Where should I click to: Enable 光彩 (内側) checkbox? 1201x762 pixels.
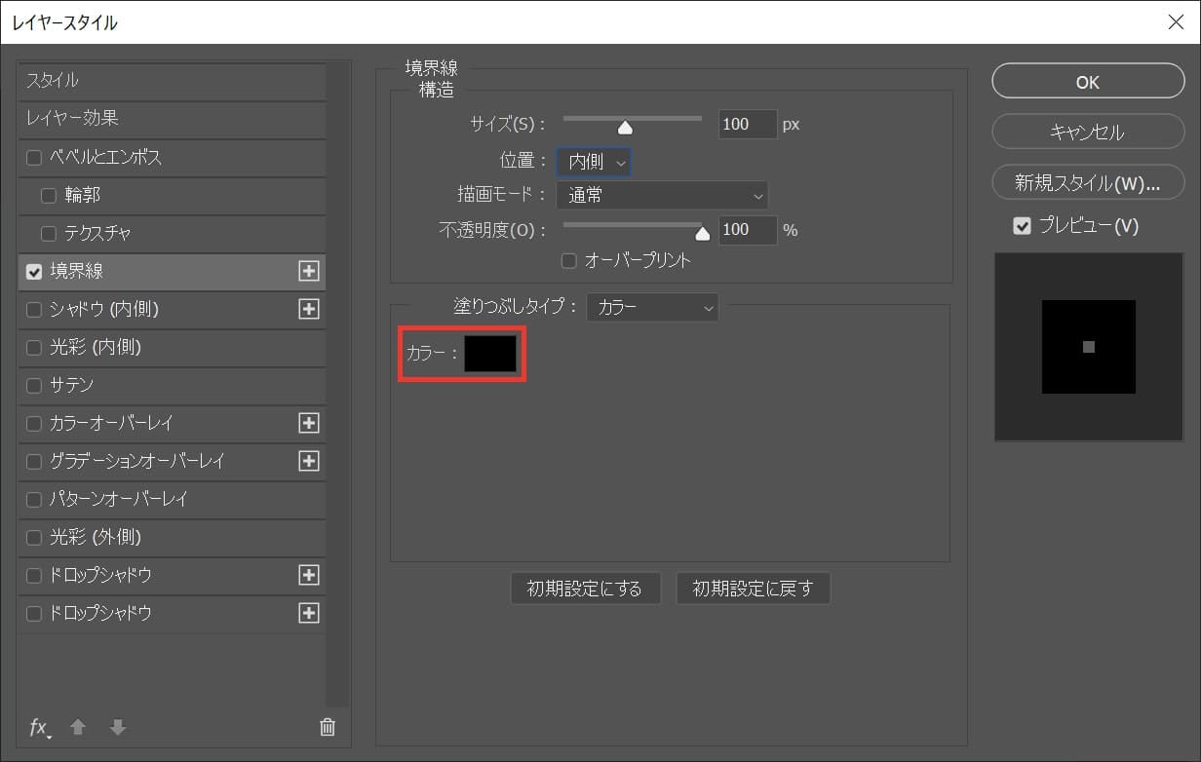pos(34,348)
